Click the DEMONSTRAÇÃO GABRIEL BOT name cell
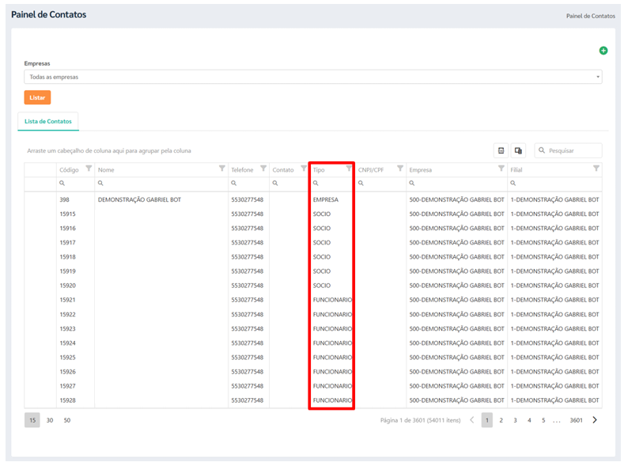Viewport: 624px width, 466px height. pyautogui.click(x=140, y=200)
